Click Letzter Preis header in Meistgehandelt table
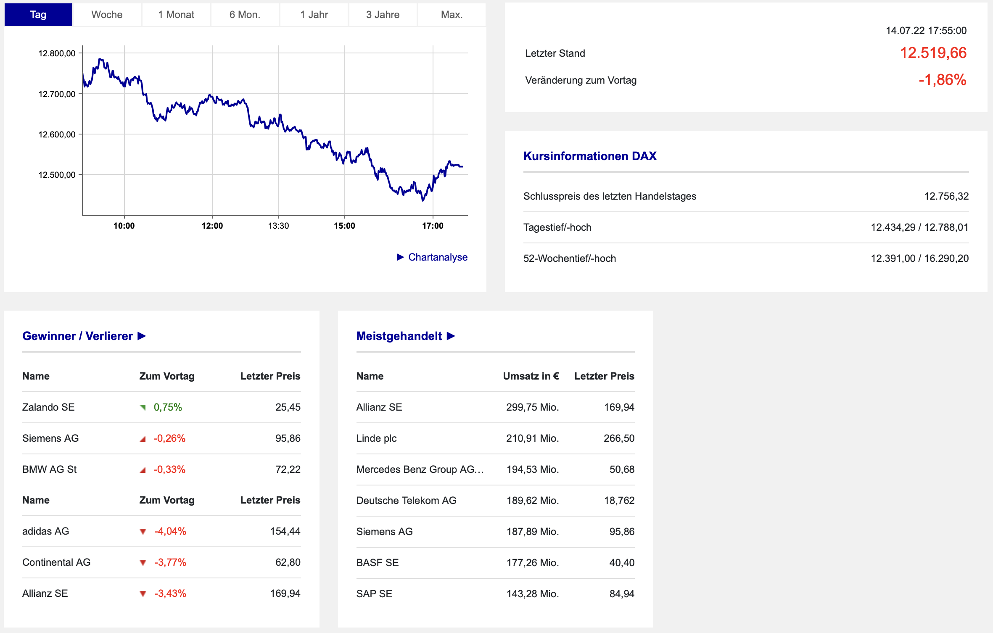Image resolution: width=993 pixels, height=633 pixels. [x=604, y=376]
